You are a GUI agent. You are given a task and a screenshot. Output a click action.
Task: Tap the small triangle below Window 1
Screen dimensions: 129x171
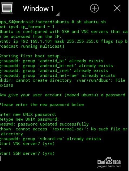click(58, 14)
